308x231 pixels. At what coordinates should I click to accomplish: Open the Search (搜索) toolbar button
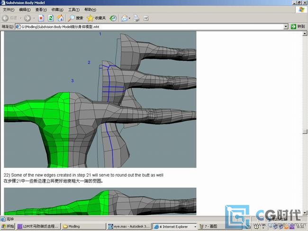coord(75,18)
